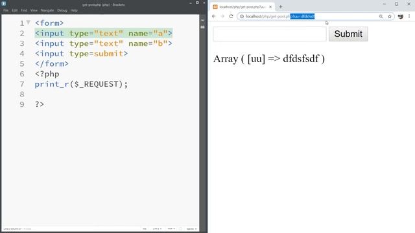Click line number 8 in the gutter
This screenshot has width=415, height=233.
point(22,94)
